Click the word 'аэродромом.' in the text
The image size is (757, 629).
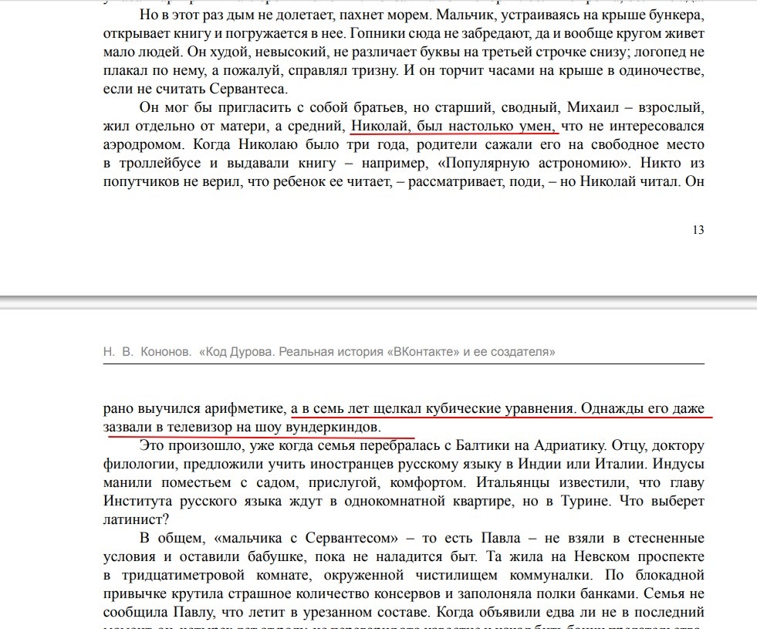tap(144, 144)
